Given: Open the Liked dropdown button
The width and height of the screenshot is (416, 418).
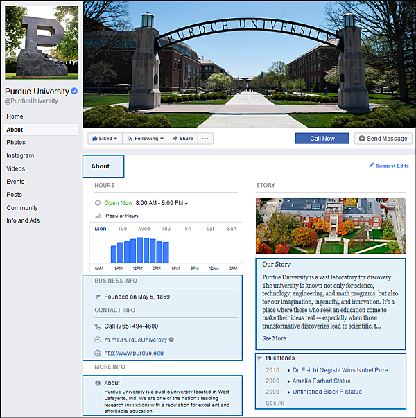Looking at the screenshot, I should pos(105,139).
